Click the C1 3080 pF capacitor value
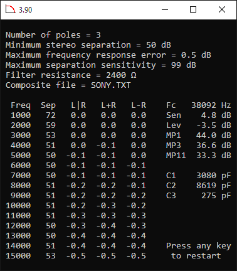Screen dimensions: 237x271 (x=214, y=176)
